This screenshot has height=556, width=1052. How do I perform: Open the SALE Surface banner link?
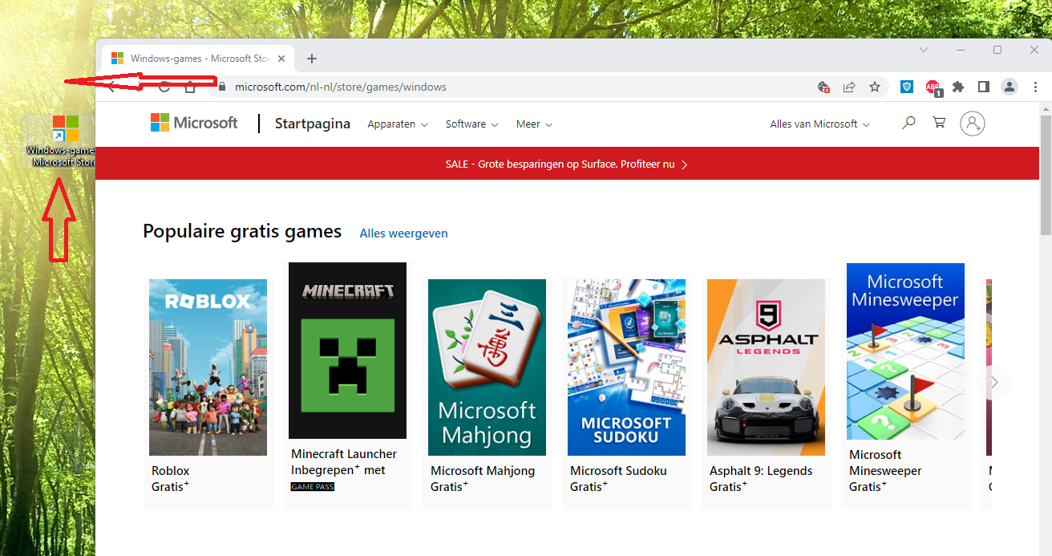pos(567,164)
